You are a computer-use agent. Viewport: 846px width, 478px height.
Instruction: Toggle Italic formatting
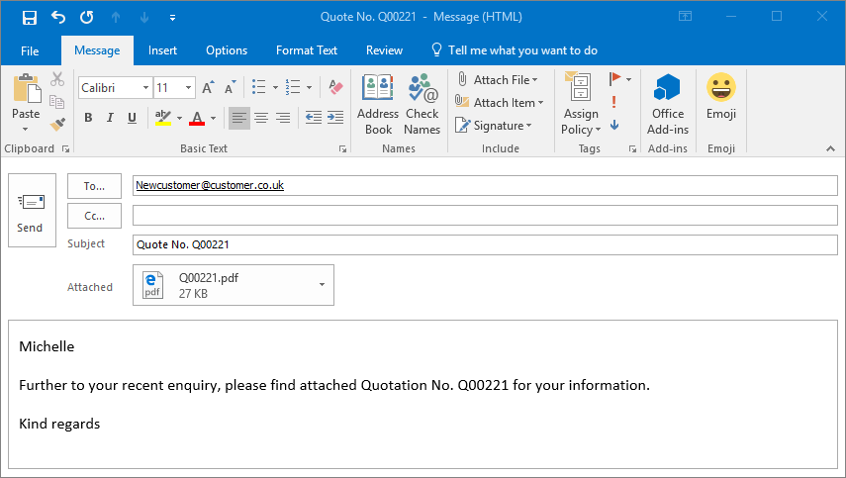[110, 119]
